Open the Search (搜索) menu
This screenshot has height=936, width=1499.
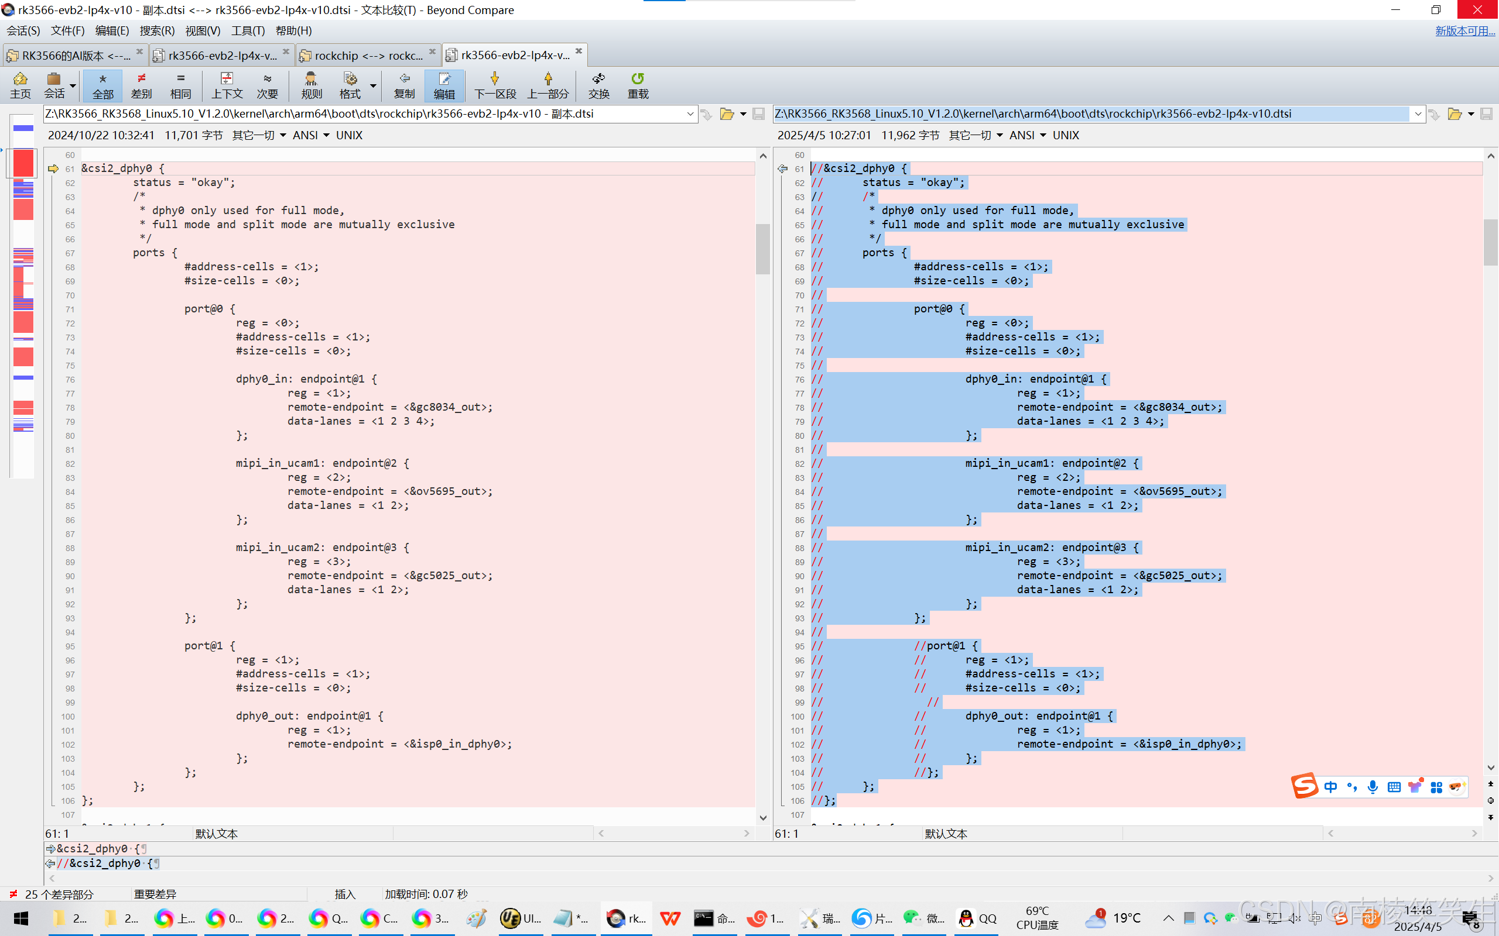(x=157, y=30)
